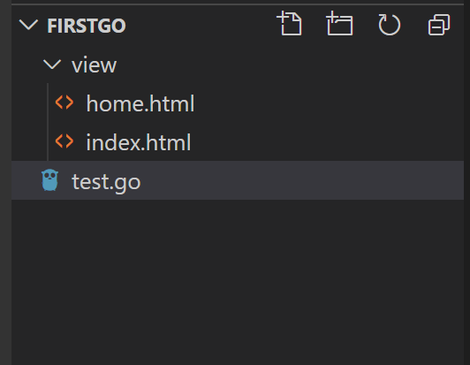Click the Go gopher icon

click(x=50, y=180)
